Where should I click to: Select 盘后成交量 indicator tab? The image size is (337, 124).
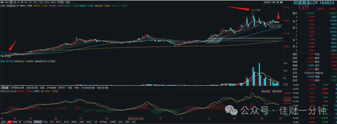(x=103, y=88)
